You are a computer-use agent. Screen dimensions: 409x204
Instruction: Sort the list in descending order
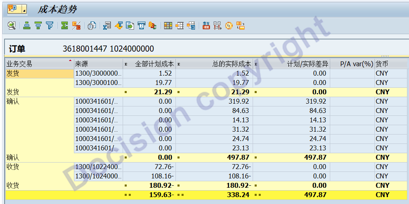tap(38, 26)
